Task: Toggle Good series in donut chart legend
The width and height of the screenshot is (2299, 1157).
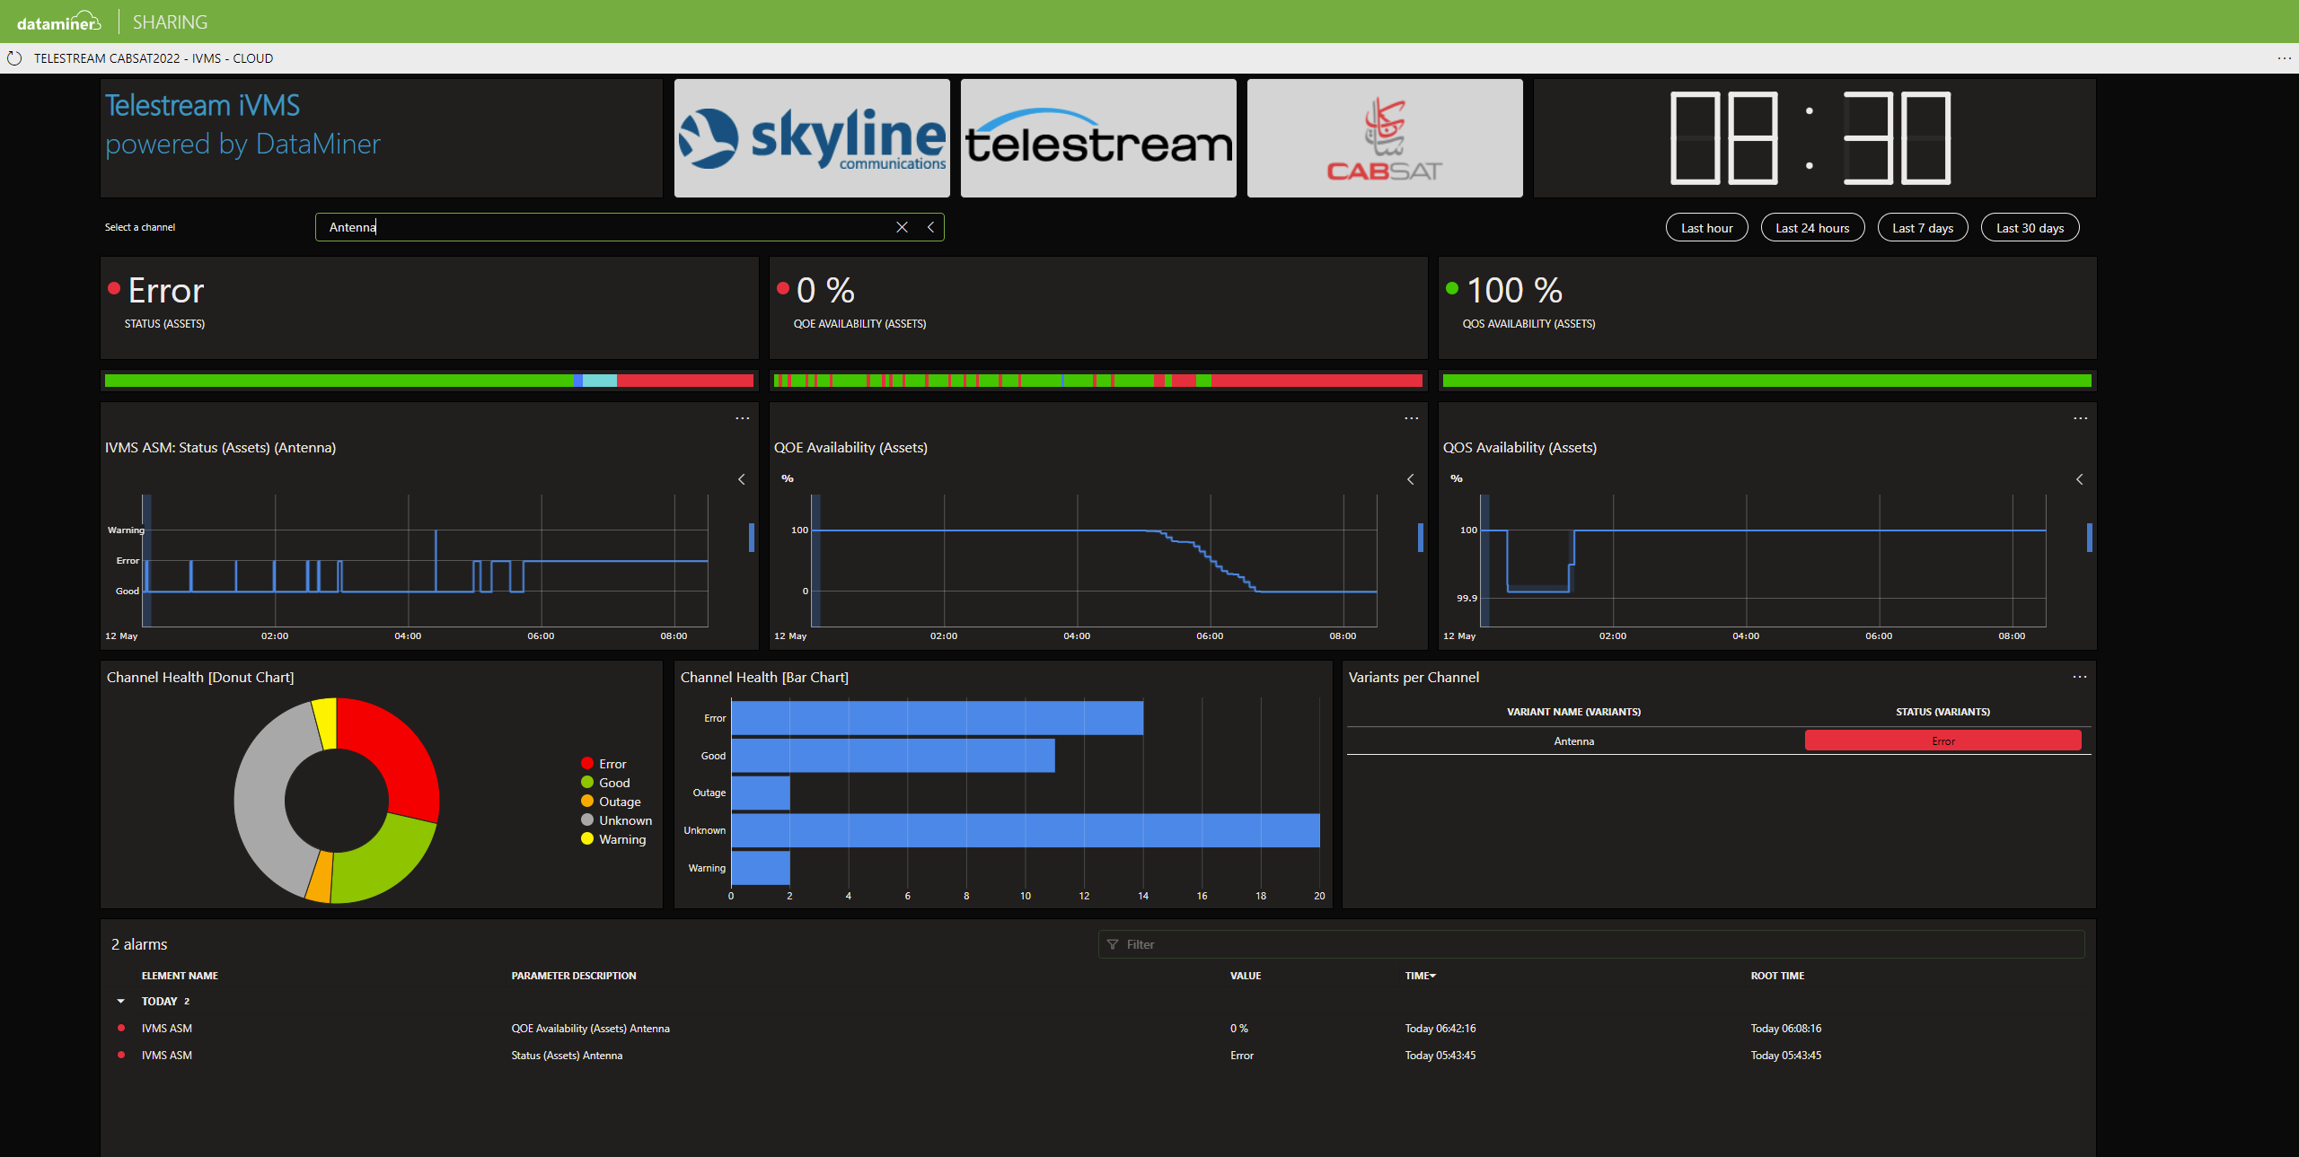Action: click(x=605, y=783)
